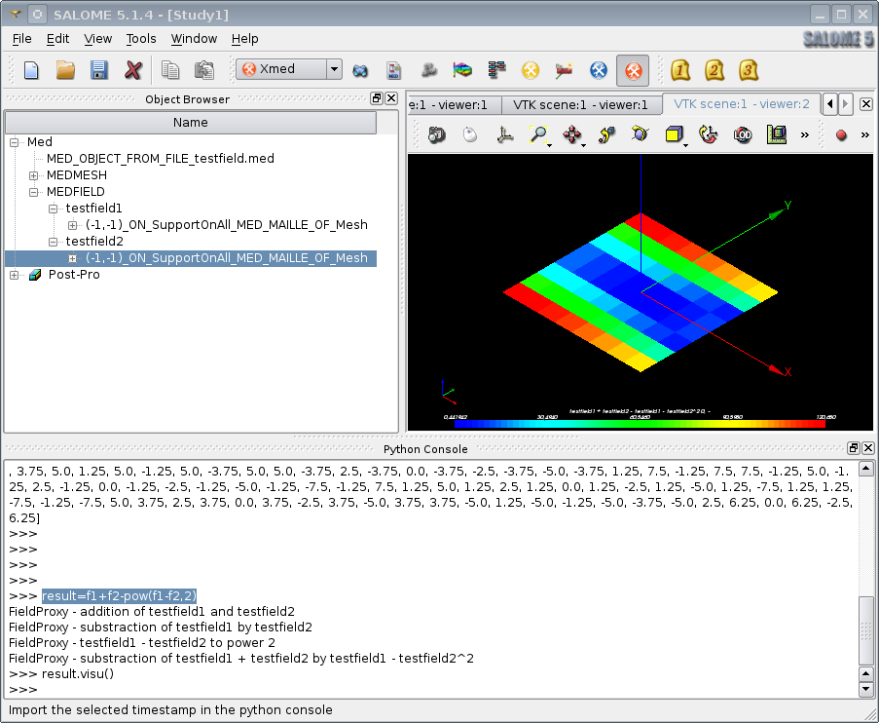Select the Fit area magnifier tool
The width and height of the screenshot is (879, 723).
pos(538,134)
